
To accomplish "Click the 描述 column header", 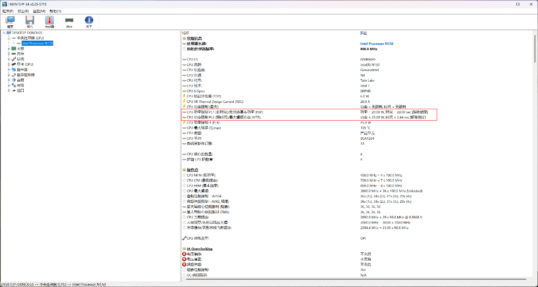I will (x=364, y=33).
